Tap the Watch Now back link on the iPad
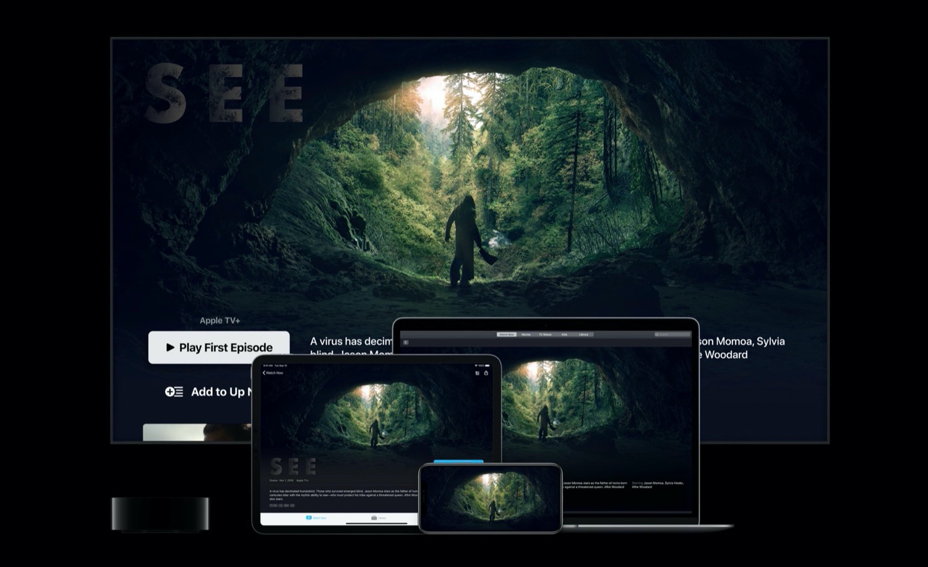The height and width of the screenshot is (567, 928). (273, 373)
